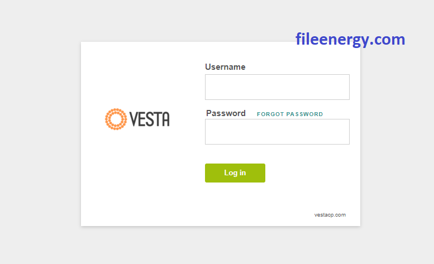Screen dimensions: 434x264
Task: Focus the Password input field
Action: point(277,132)
